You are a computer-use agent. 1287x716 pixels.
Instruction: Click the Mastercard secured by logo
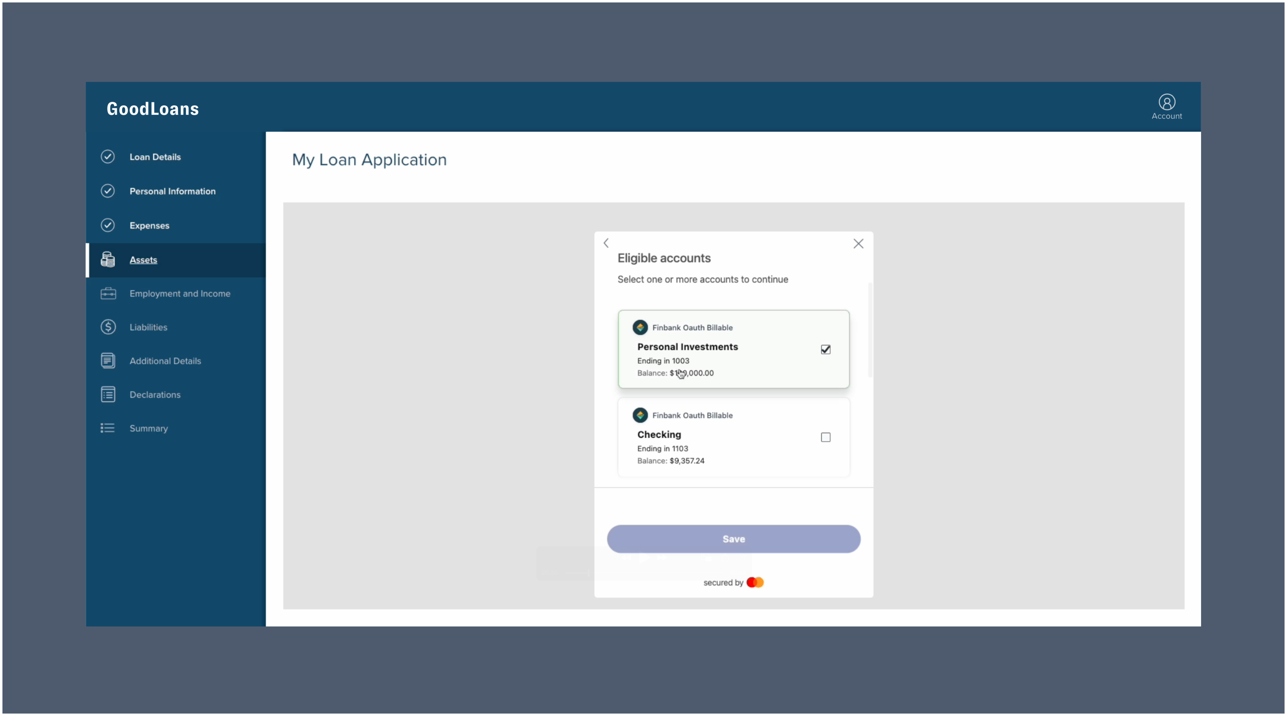tap(755, 582)
